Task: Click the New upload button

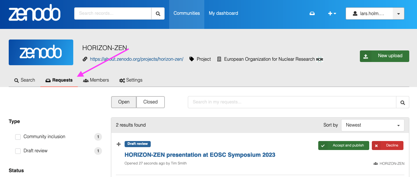Action: 384,56
